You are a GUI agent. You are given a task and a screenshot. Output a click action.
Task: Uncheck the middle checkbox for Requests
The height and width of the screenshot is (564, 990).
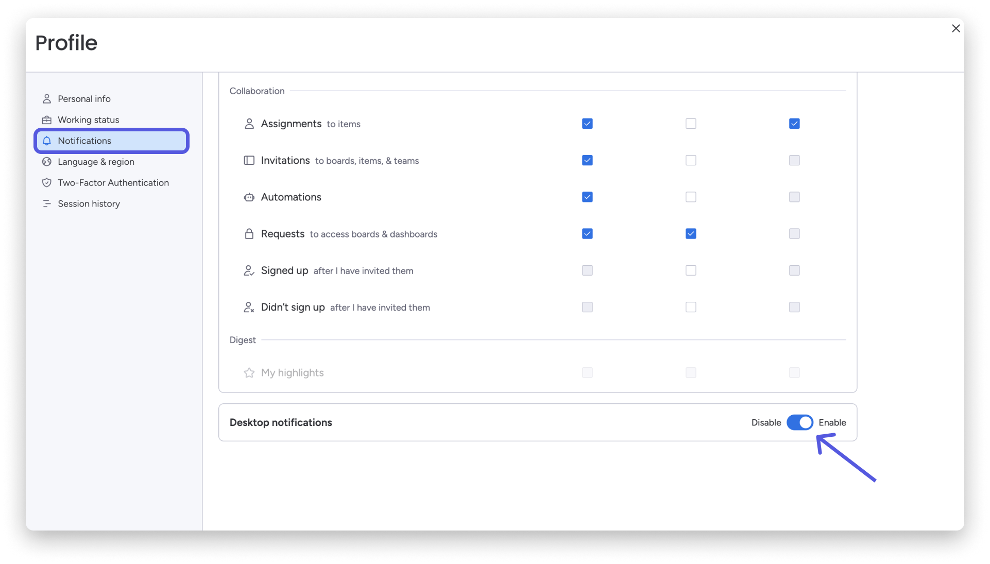point(691,234)
